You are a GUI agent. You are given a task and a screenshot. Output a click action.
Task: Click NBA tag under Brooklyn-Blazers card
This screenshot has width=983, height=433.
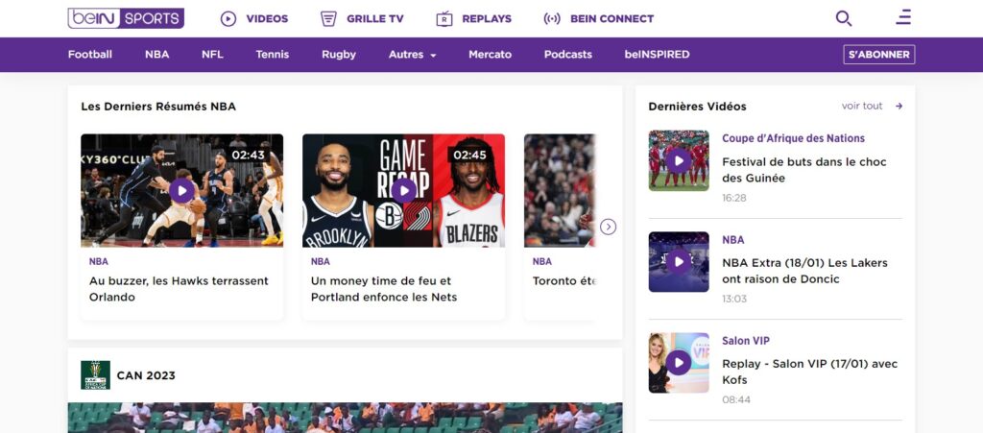point(321,261)
